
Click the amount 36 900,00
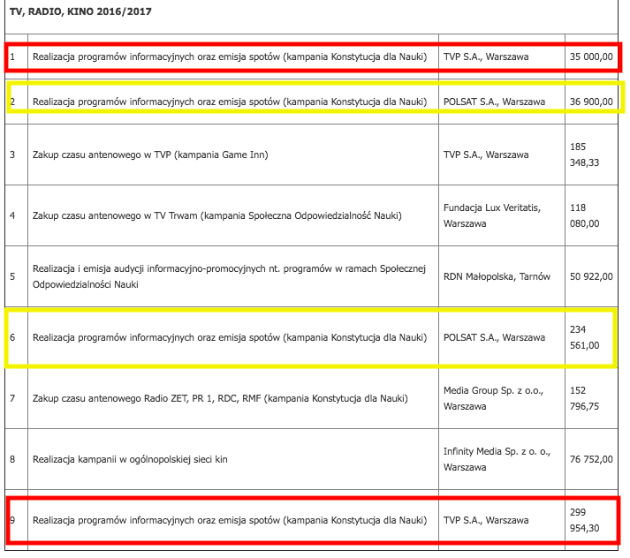click(591, 102)
